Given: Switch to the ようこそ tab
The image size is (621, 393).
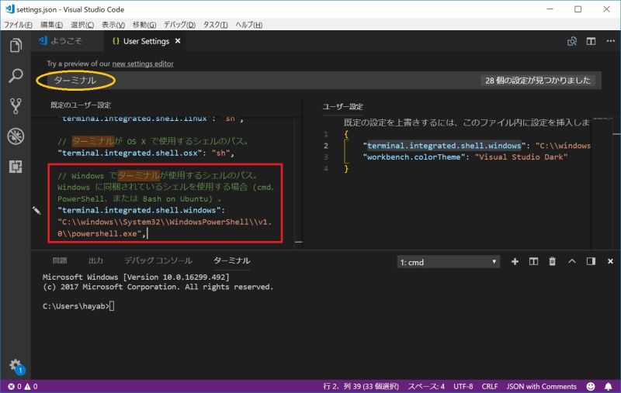Looking at the screenshot, I should point(67,41).
